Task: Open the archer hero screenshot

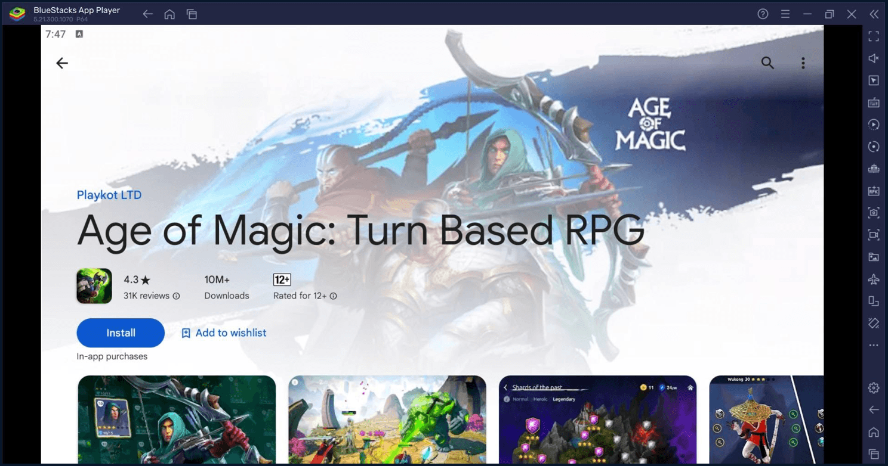Action: tap(177, 420)
